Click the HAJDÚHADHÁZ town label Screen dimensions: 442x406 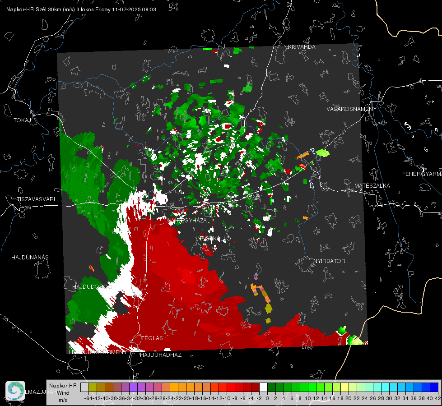tap(161, 355)
